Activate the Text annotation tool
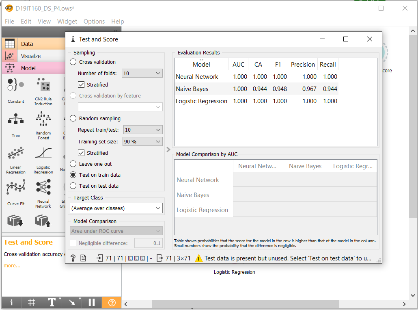 pyautogui.click(x=52, y=303)
